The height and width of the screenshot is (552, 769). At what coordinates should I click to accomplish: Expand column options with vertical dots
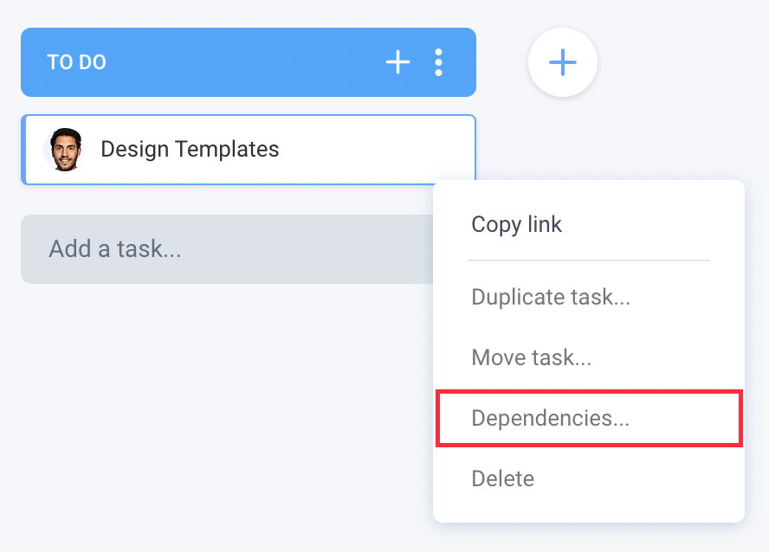click(x=438, y=62)
